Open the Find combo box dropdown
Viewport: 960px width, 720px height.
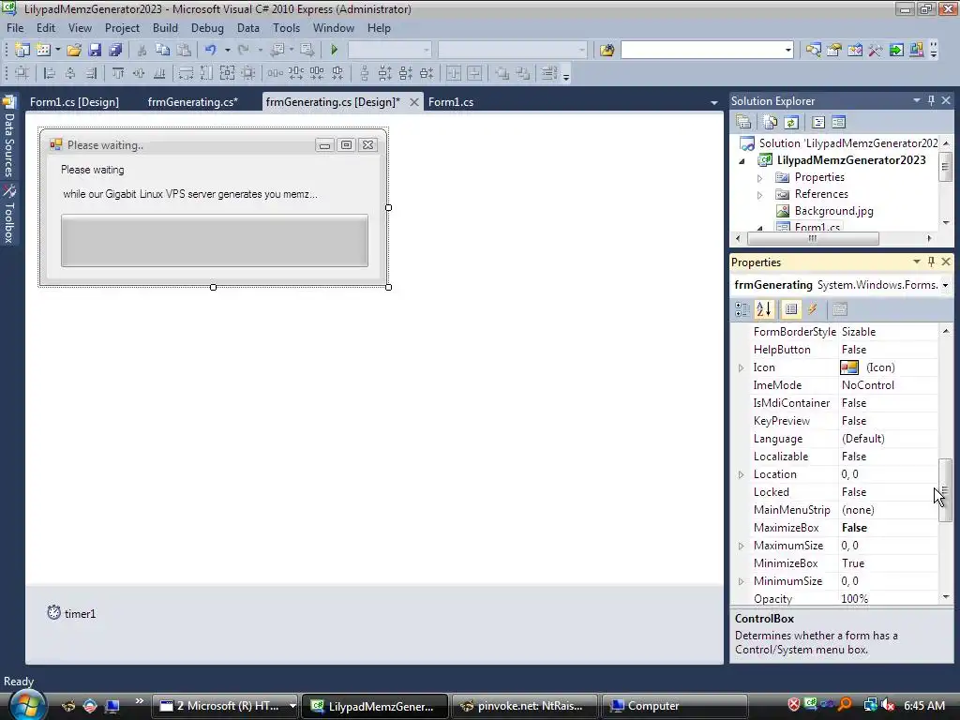click(787, 50)
